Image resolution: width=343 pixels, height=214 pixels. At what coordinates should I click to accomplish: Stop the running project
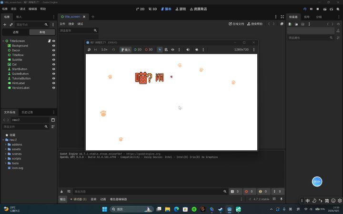[x=318, y=9]
